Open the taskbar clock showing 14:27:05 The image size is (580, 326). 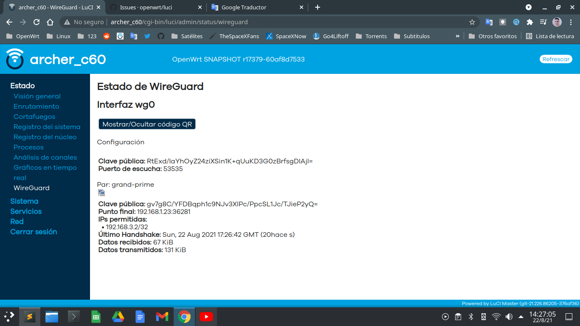click(542, 317)
